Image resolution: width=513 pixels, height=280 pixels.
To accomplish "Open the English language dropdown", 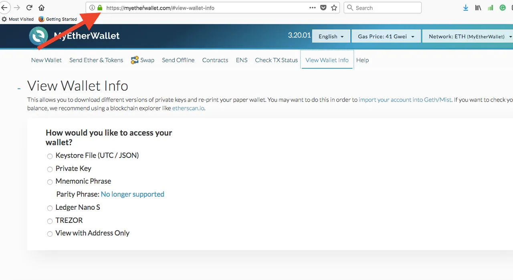I will pyautogui.click(x=331, y=36).
